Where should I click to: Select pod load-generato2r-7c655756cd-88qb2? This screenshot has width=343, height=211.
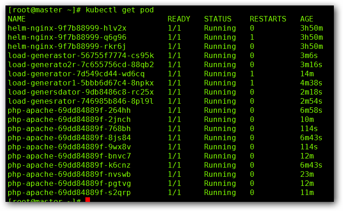click(81, 65)
